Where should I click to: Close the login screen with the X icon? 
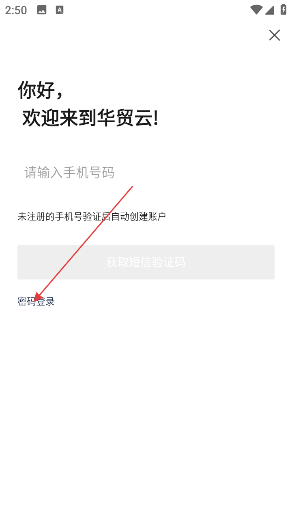pyautogui.click(x=275, y=35)
